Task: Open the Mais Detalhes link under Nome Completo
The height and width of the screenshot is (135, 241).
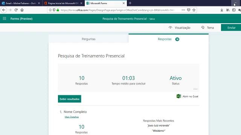Action: (x=72, y=117)
